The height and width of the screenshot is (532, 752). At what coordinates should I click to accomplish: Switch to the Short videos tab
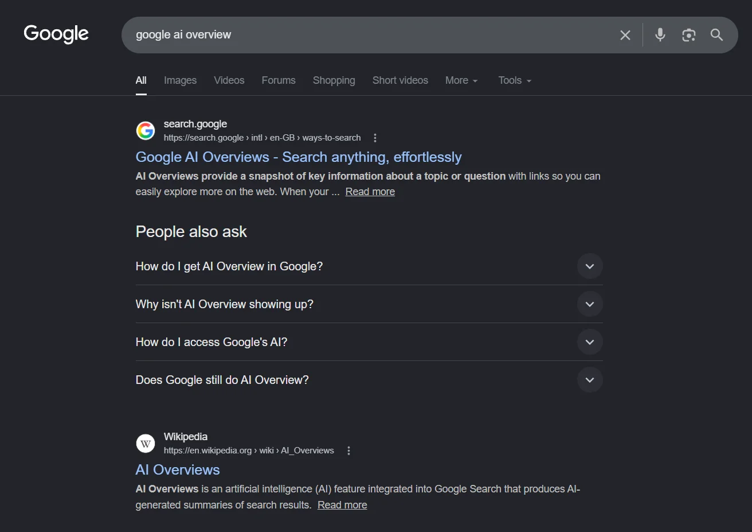400,80
